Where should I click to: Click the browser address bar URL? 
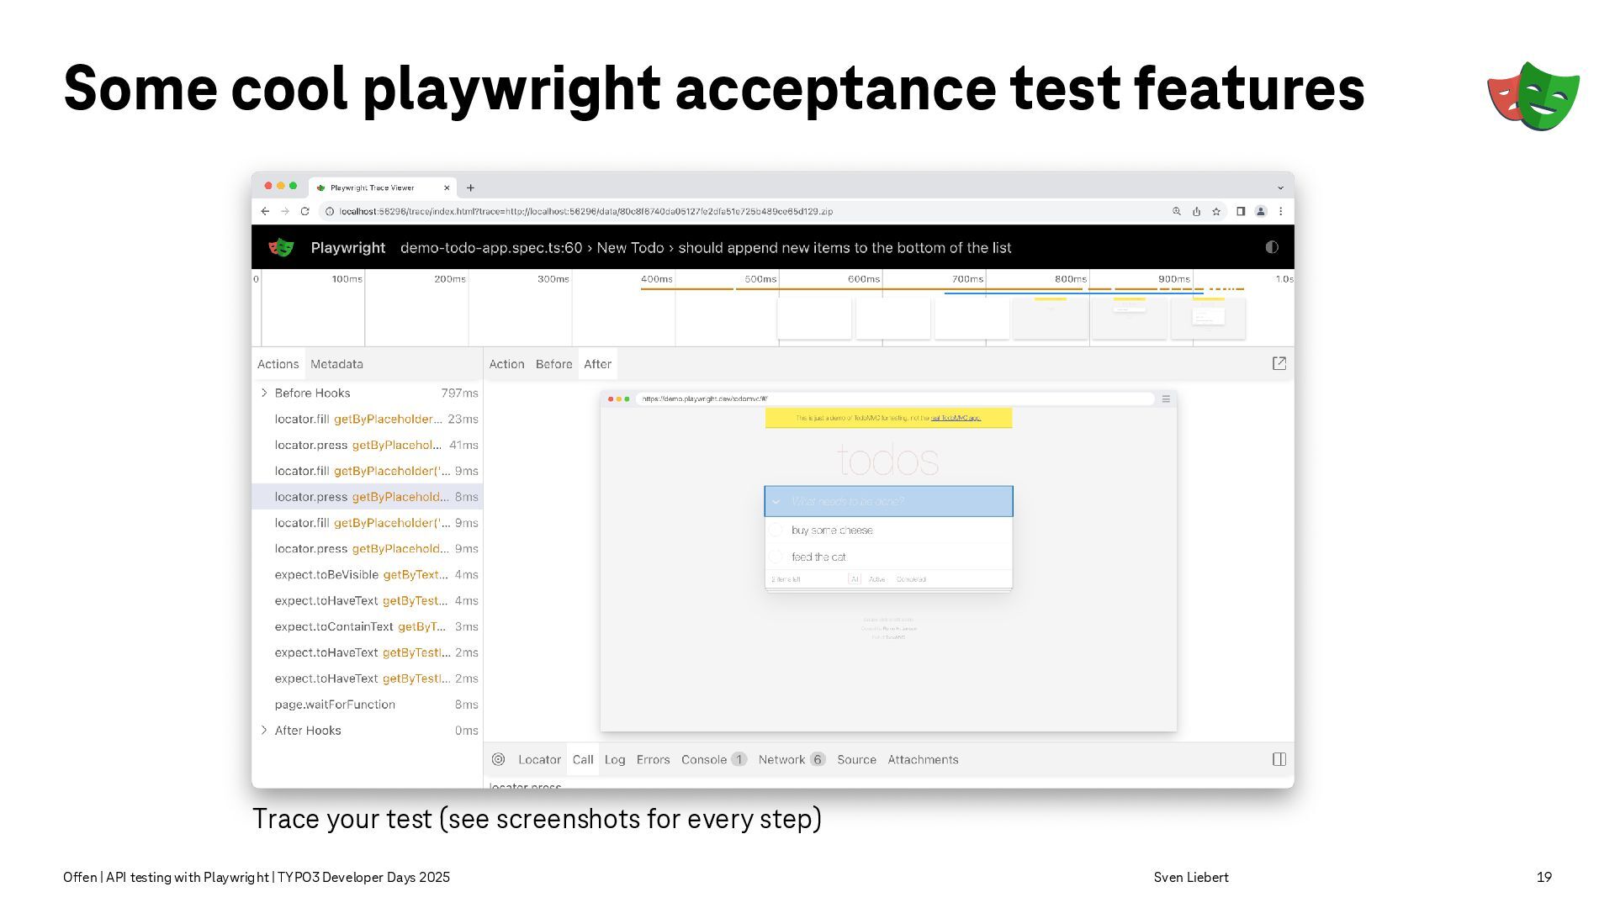pos(585,212)
